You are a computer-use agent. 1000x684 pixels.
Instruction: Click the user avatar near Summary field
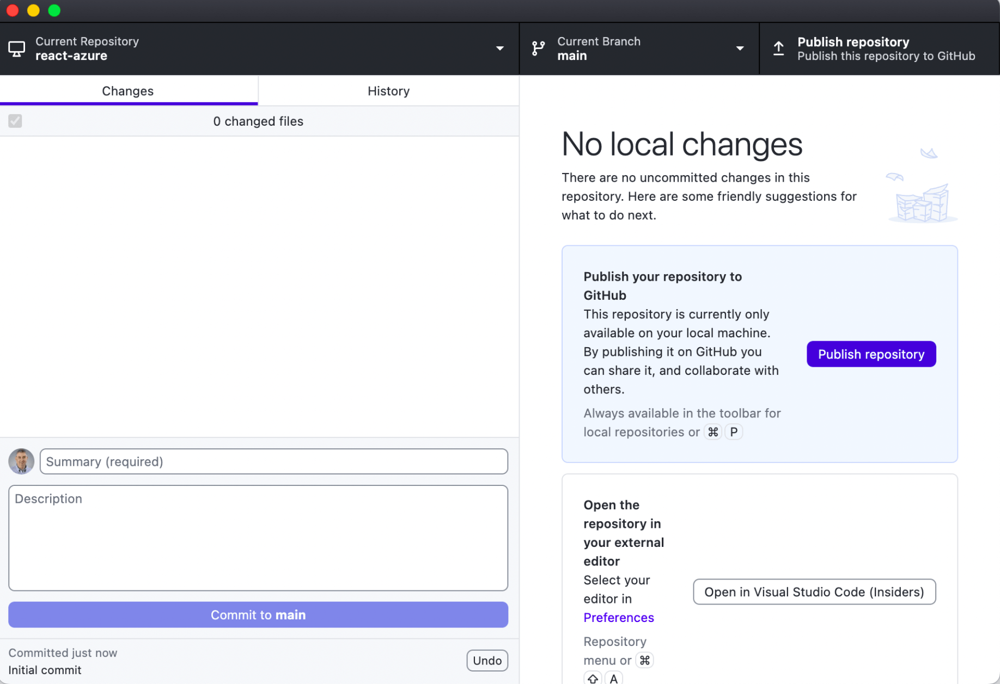(x=21, y=461)
